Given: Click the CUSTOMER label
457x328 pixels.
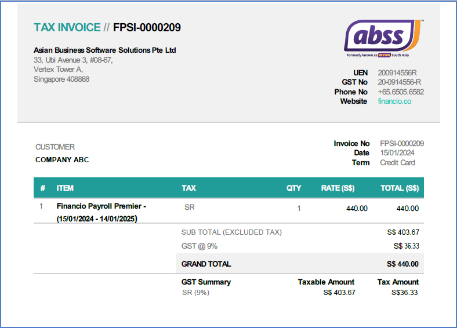Looking at the screenshot, I should (x=55, y=147).
